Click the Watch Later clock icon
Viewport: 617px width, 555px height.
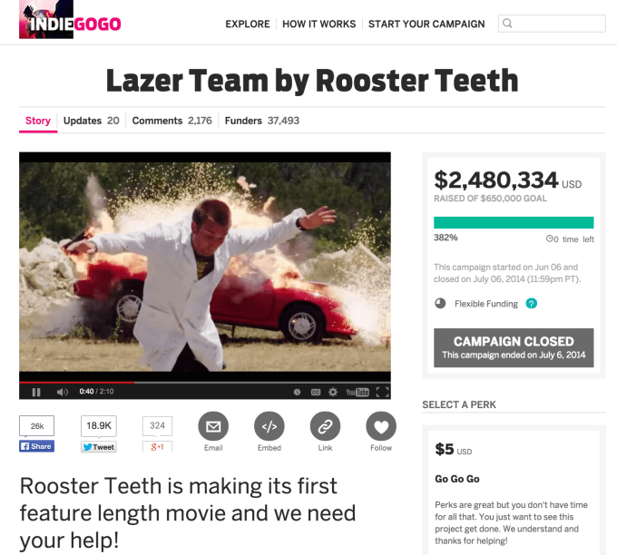pos(297,392)
